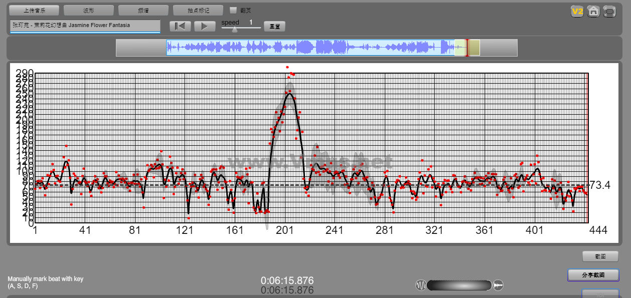Click the V2 version icon
The image size is (631, 298).
(x=577, y=12)
